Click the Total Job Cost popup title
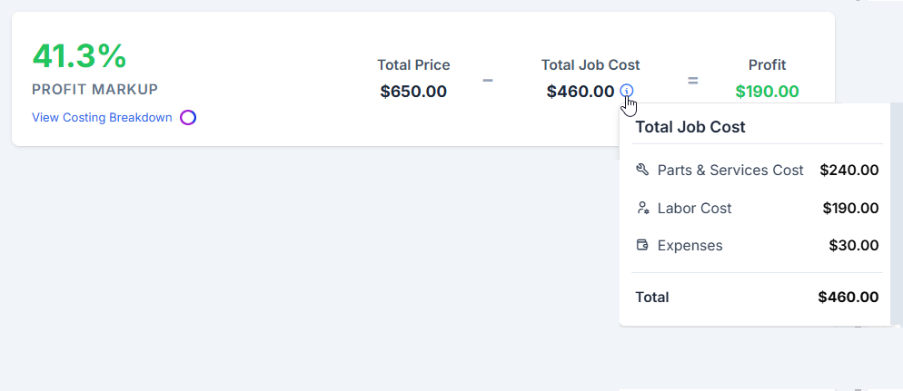903x391 pixels. tap(690, 127)
